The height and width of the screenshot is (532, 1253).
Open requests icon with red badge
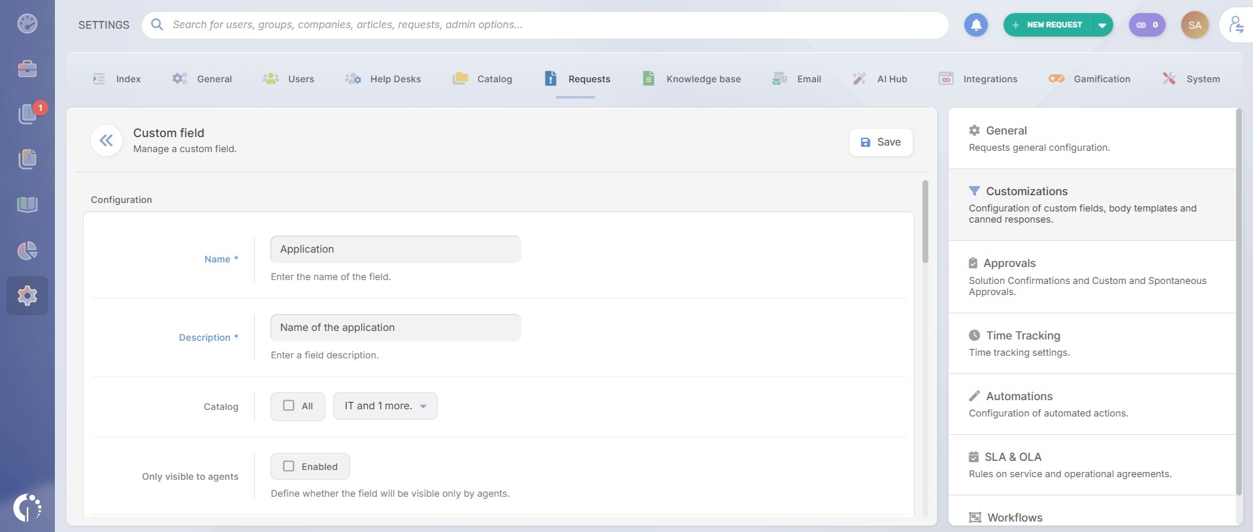click(29, 114)
